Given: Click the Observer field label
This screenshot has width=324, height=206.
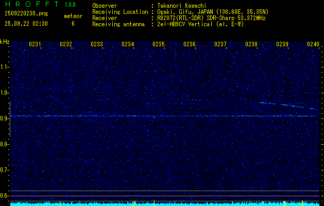Looking at the screenshot, I should pos(105,6).
